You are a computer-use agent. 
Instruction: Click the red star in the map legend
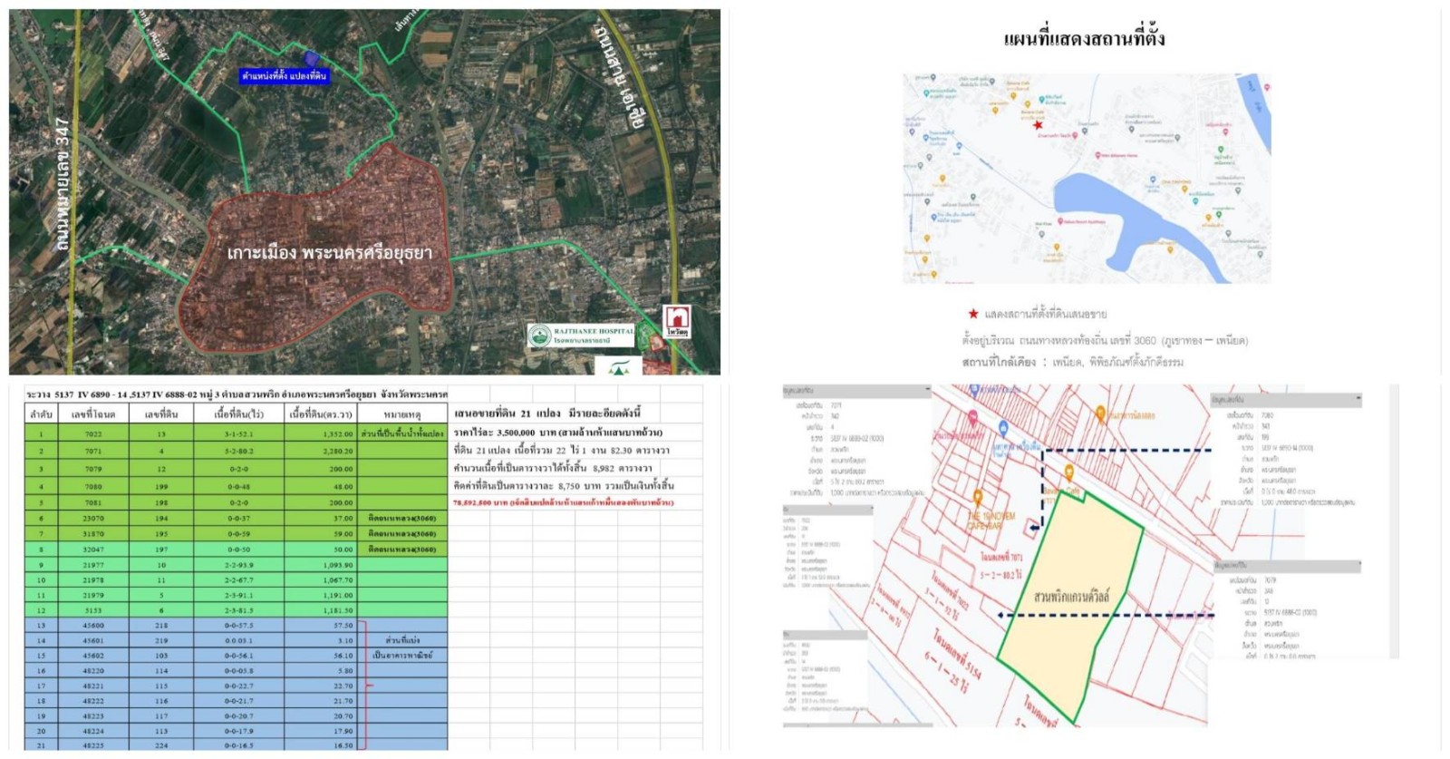point(973,314)
